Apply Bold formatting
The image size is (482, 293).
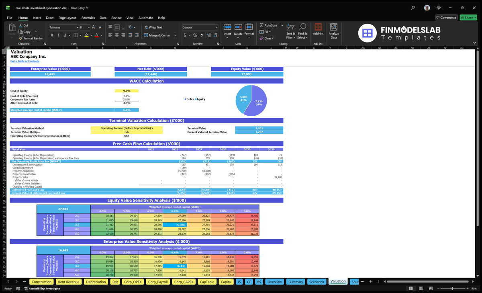(x=52, y=35)
